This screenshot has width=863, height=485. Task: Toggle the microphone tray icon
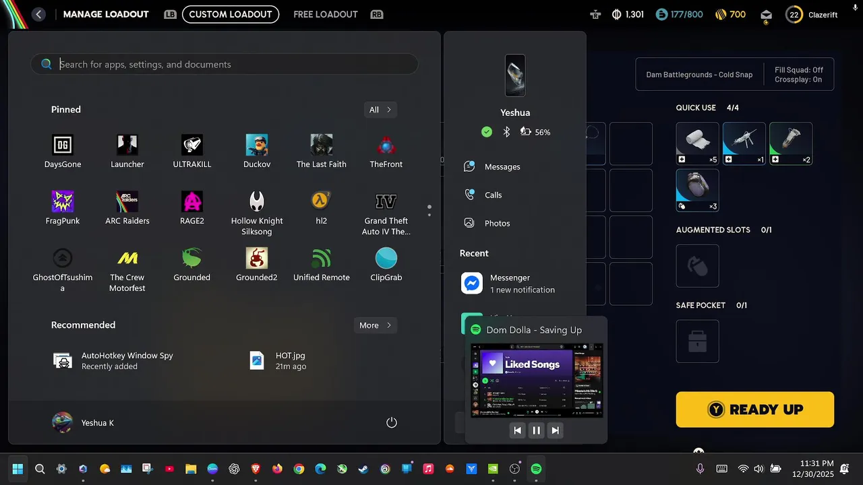700,469
